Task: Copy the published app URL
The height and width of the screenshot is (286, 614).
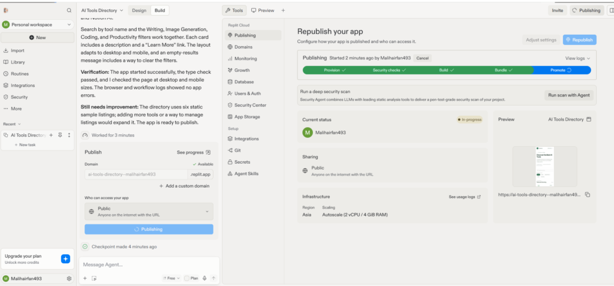Action: (x=588, y=195)
